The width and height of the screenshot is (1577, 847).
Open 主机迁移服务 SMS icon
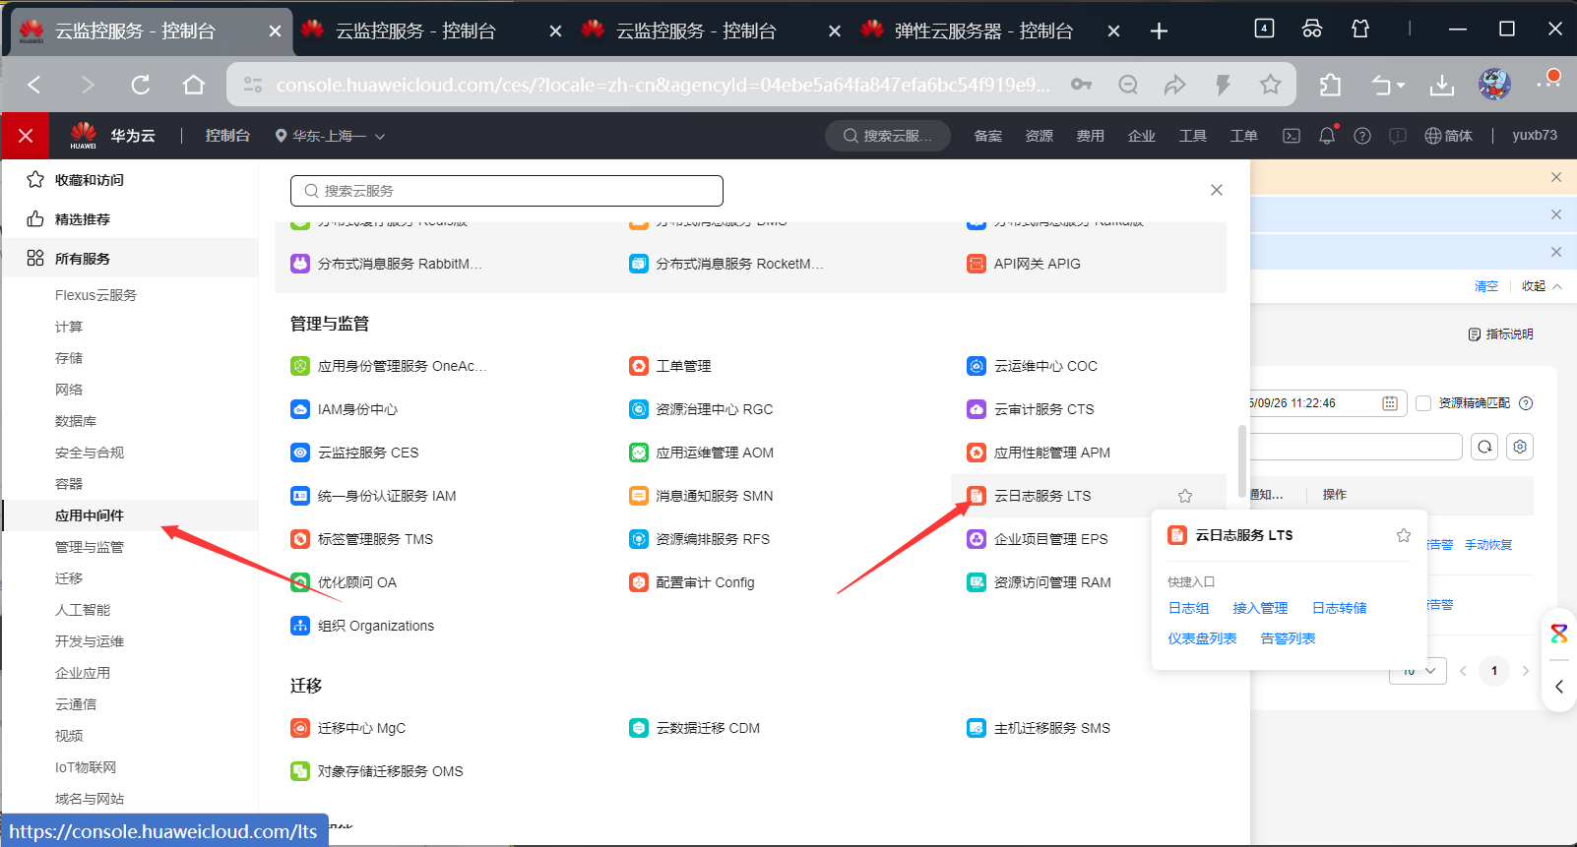click(977, 728)
